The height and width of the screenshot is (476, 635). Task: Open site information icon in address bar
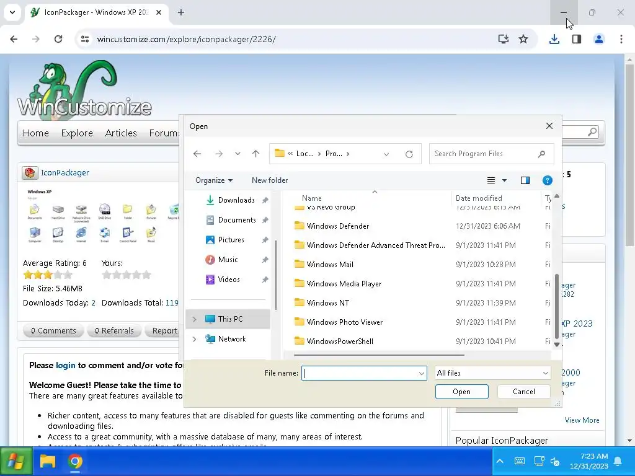(85, 39)
